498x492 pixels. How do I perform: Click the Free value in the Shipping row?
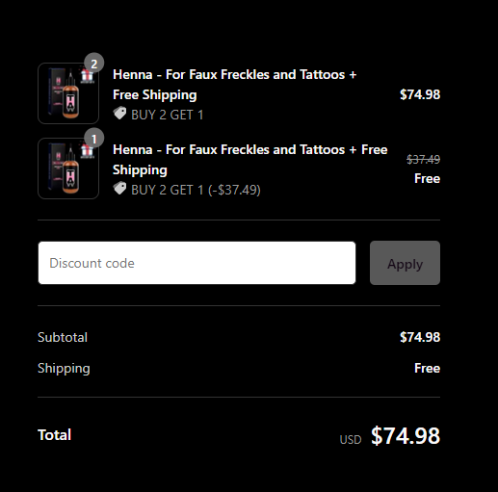(427, 368)
